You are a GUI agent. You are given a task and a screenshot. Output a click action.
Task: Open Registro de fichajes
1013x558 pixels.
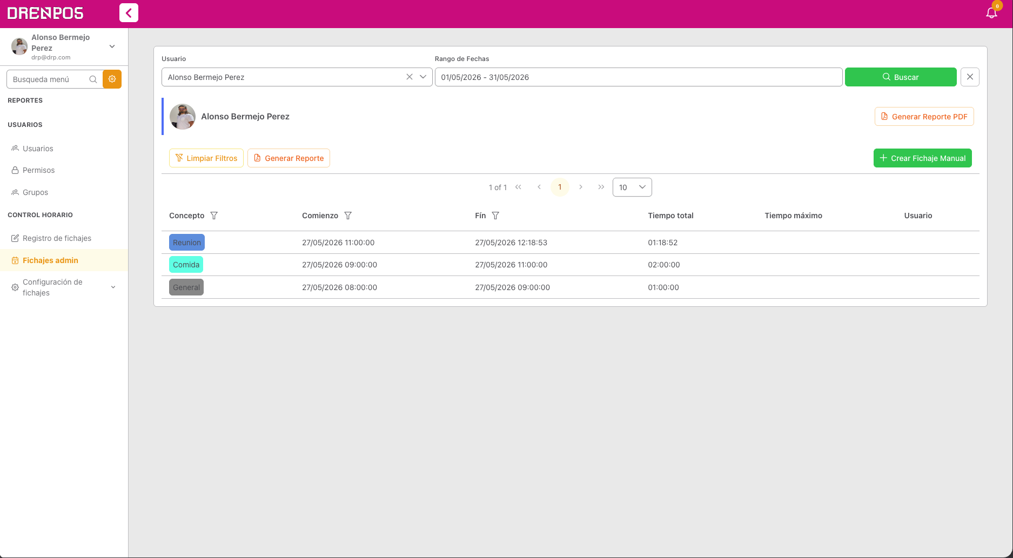(x=57, y=238)
